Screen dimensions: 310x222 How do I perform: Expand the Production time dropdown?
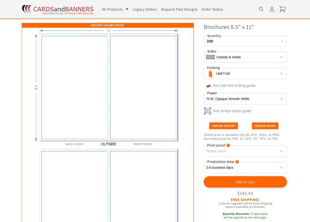245,167
